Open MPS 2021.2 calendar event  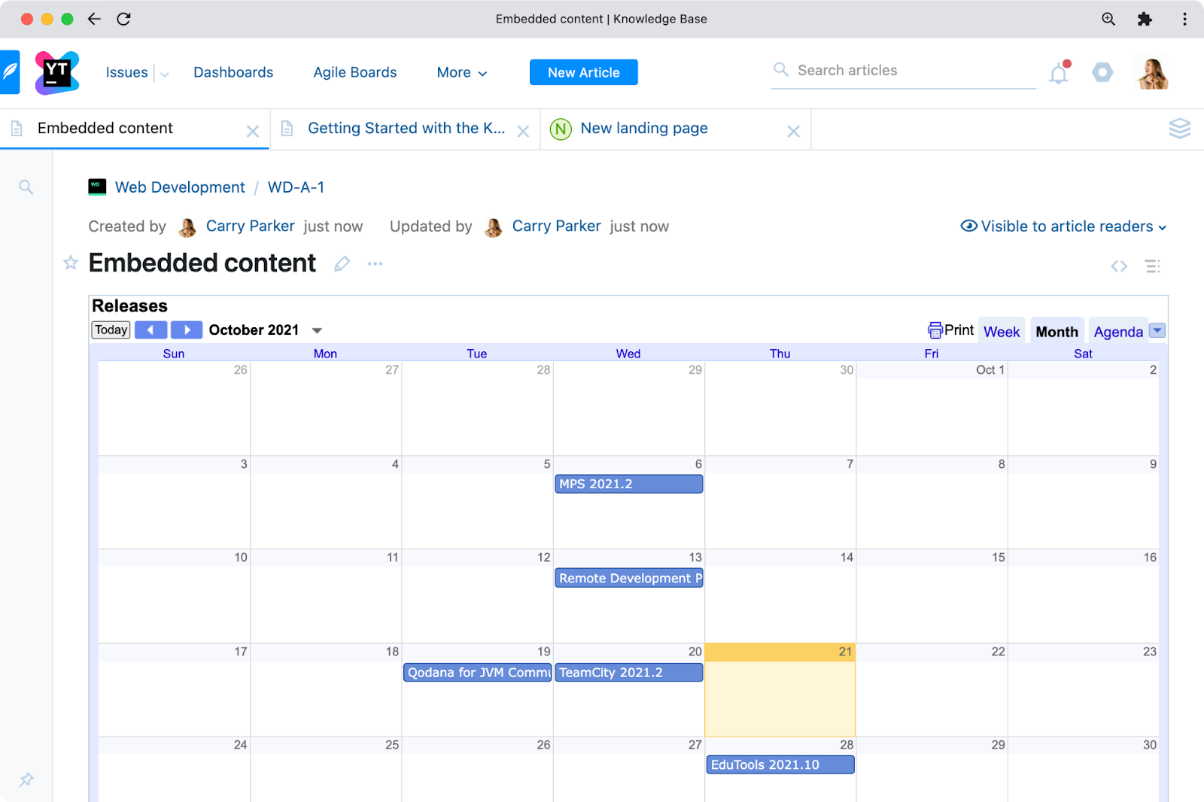coord(629,484)
